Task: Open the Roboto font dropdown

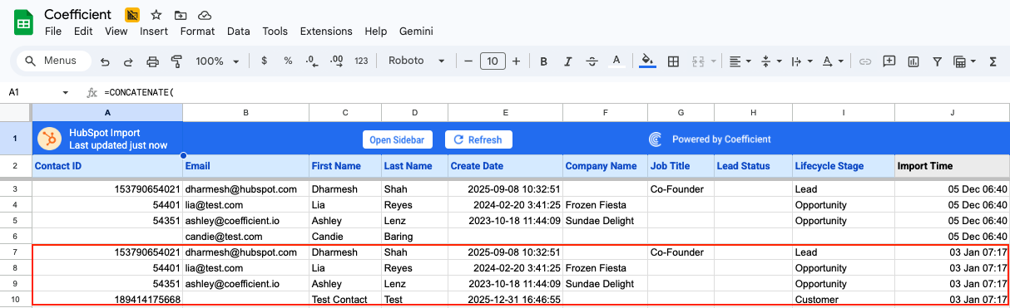Action: click(416, 61)
